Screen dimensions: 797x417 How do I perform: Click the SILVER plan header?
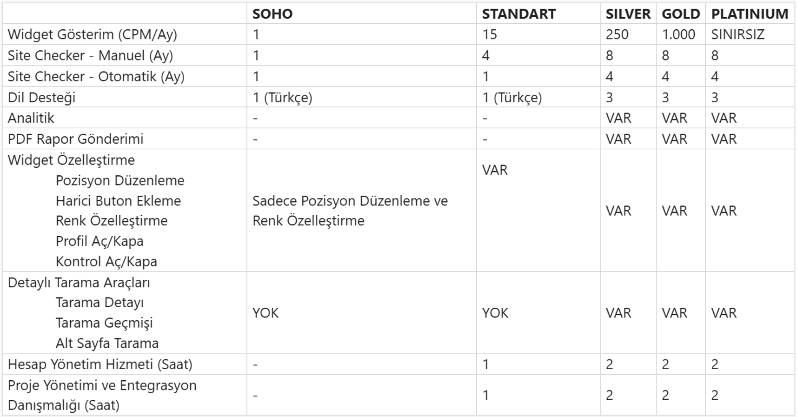(x=628, y=14)
